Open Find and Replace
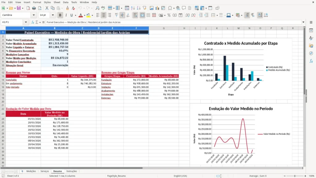Image resolution: width=316 pixels, height=178 pixels. pyautogui.click(x=97, y=8)
